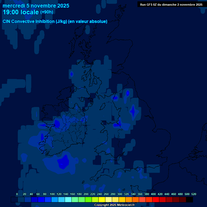The height and width of the screenshot is (207, 207).
Task: Click the Run GFS 0Z header label
Action: click(171, 5)
